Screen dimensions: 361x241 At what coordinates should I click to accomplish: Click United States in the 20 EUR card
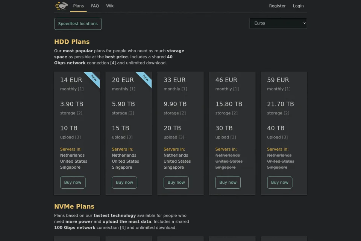point(125,161)
